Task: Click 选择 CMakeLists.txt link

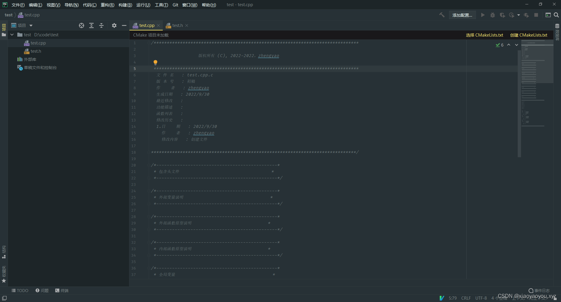Action: [484, 35]
